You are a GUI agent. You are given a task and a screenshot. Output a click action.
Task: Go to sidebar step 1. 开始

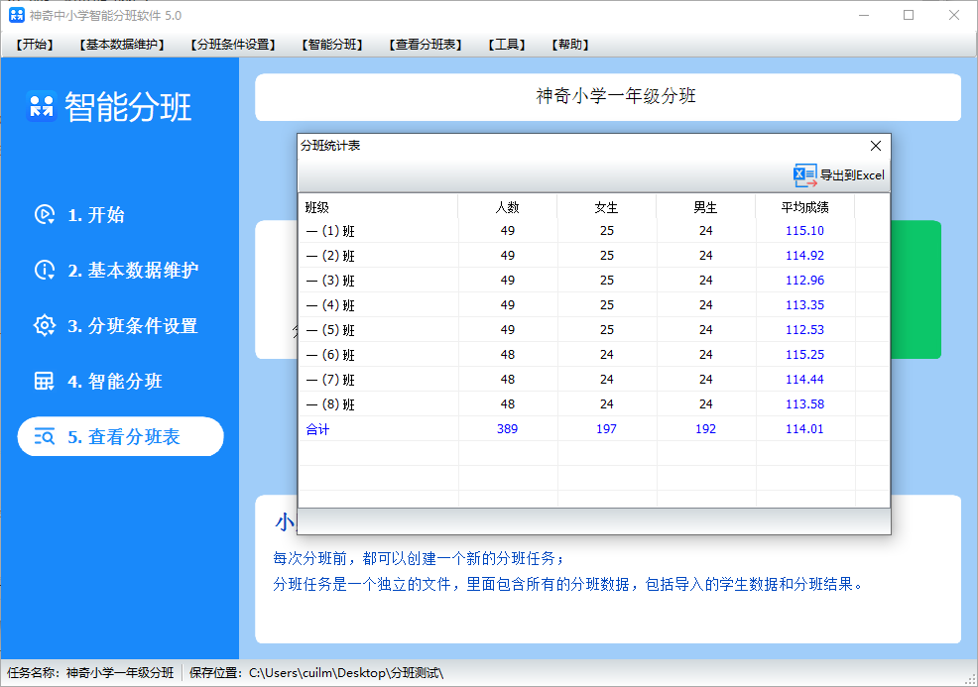click(96, 215)
